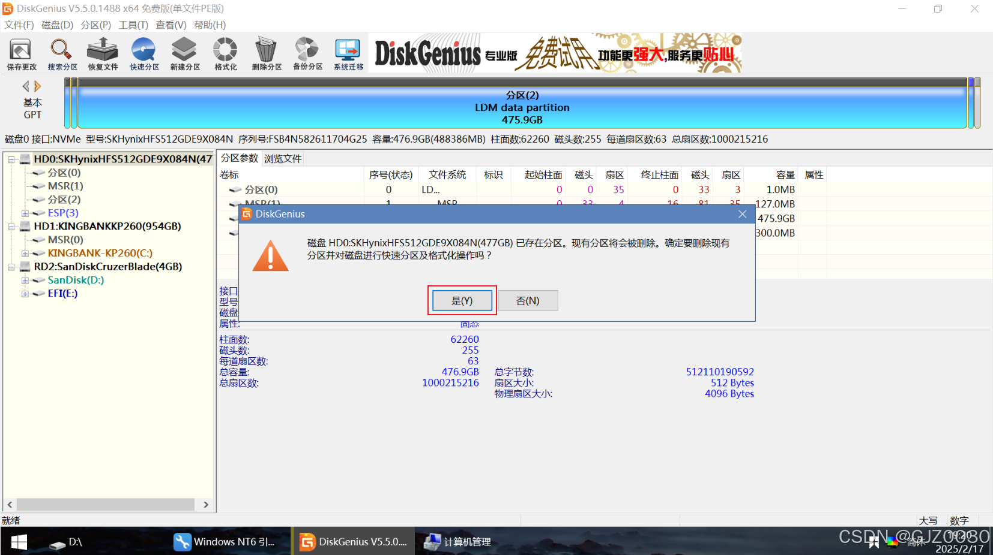Screen dimensions: 993x555
Task: Open the Backup Partition (备份分区) tool
Action: pyautogui.click(x=307, y=54)
